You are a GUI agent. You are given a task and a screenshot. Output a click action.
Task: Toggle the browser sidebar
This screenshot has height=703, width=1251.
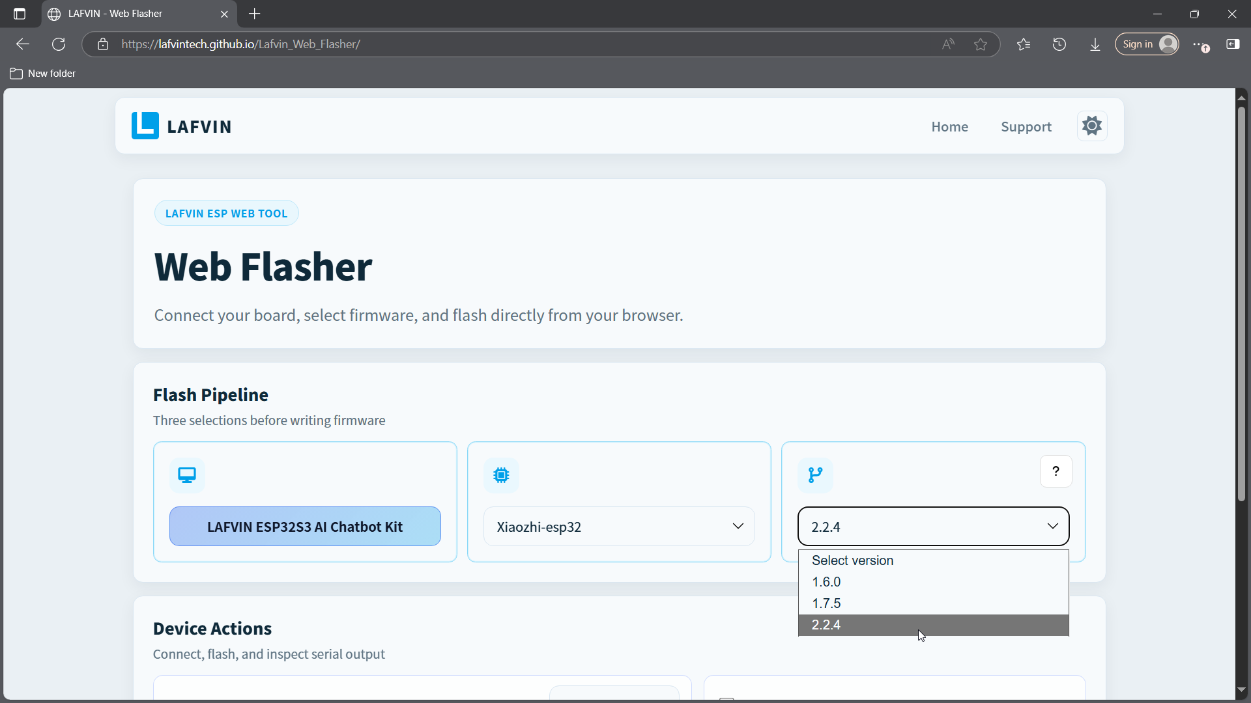1233,44
